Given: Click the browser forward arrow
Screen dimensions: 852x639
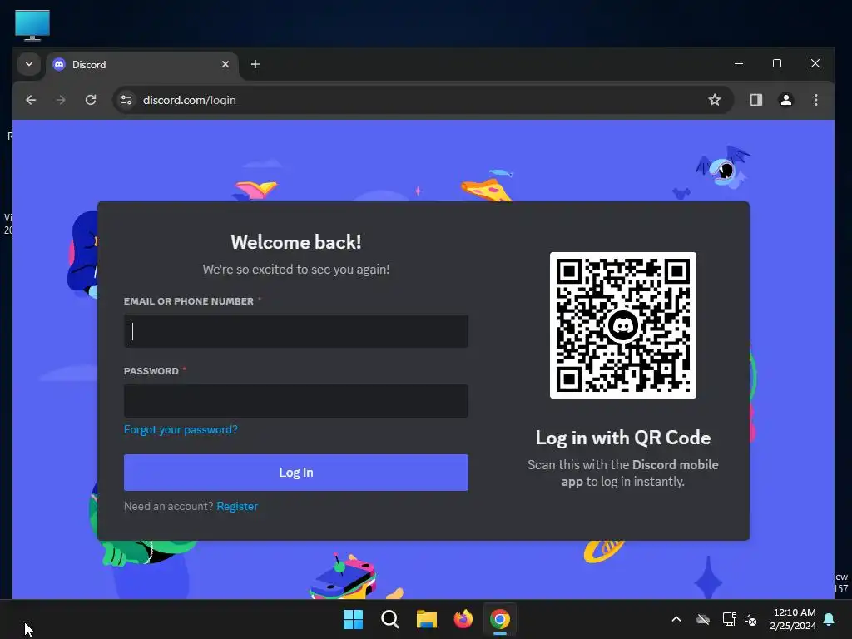Looking at the screenshot, I should 60,100.
